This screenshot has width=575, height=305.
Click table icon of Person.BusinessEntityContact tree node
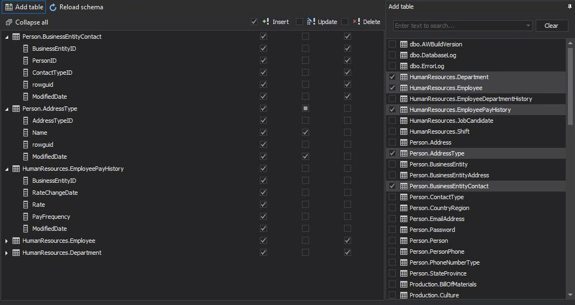(16, 37)
